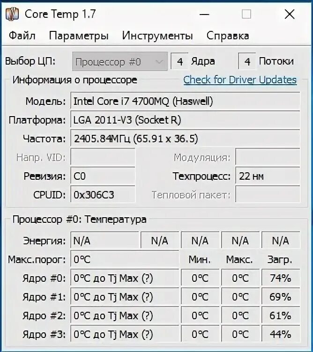Click the Ядро #0 minimum temperature cell

tap(200, 279)
